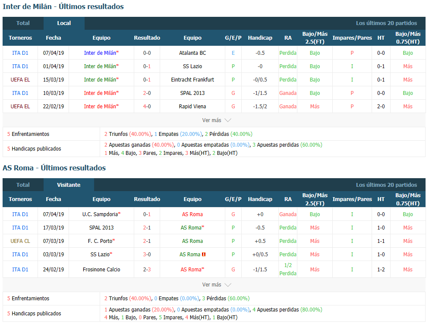Open ITA D1 in the Atalanta BC row

(x=20, y=53)
